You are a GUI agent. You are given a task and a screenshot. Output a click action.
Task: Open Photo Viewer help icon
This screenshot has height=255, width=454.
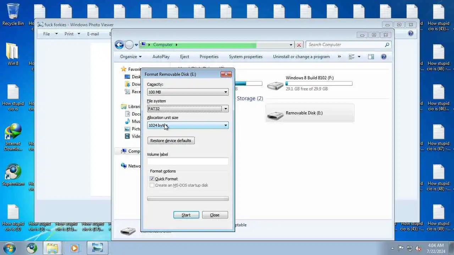pyautogui.click(x=411, y=34)
